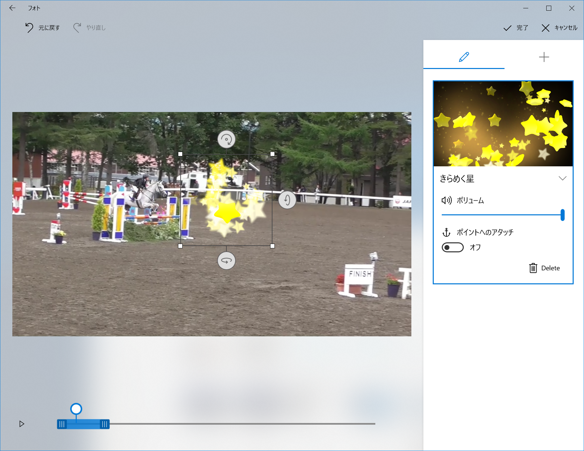This screenshot has height=451, width=584.
Task: Click the bottom-left resize handle of the effect
Action: tap(180, 246)
